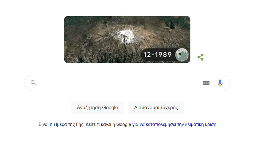Image resolution: width=261 pixels, height=152 pixels.
Task: Click the word "Google" in the Earth Day message
Action: pyautogui.click(x=124, y=125)
